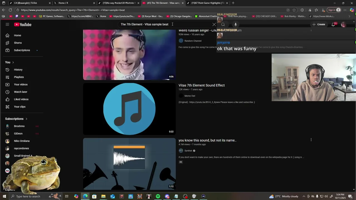Image resolution: width=356 pixels, height=200 pixels.
Task: Launch Spotify from the taskbar
Action: tap(158, 196)
